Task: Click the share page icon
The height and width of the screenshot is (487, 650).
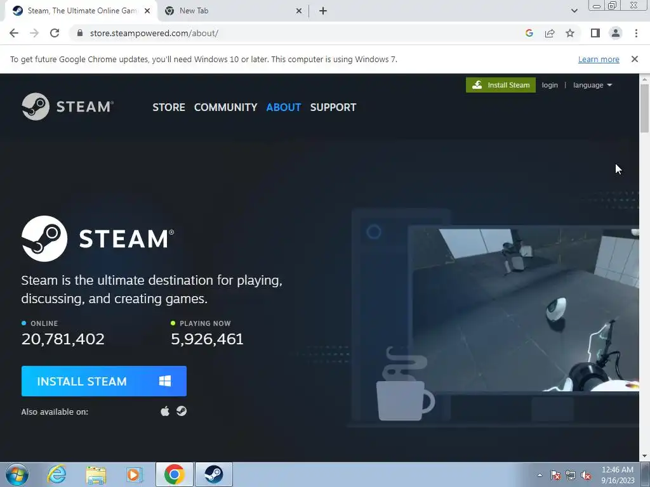Action: [x=550, y=33]
